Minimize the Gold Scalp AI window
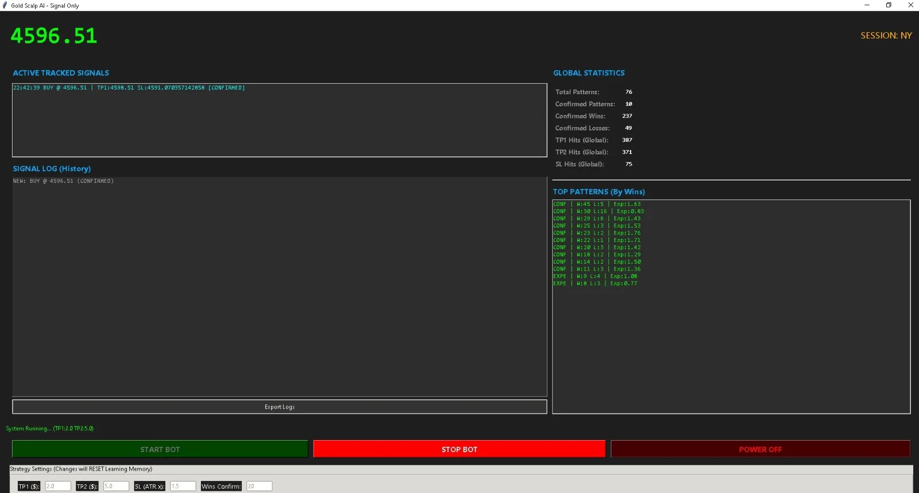 (x=867, y=5)
